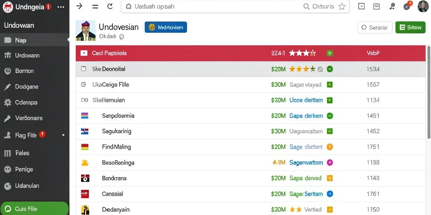Screen dimensions: 431x215
Task: Click the $30M amount in Sagukarinig row
Action: (278, 131)
